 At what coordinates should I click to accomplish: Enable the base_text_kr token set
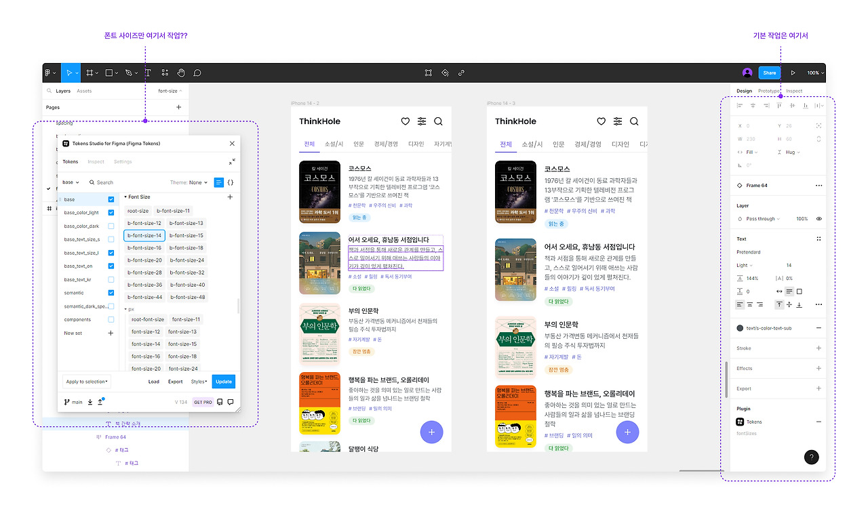111,279
